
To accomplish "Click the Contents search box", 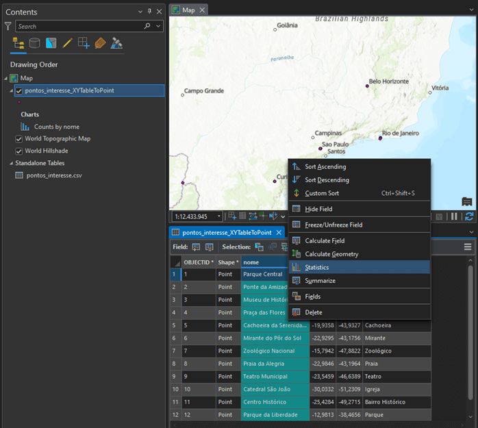I will [79, 26].
